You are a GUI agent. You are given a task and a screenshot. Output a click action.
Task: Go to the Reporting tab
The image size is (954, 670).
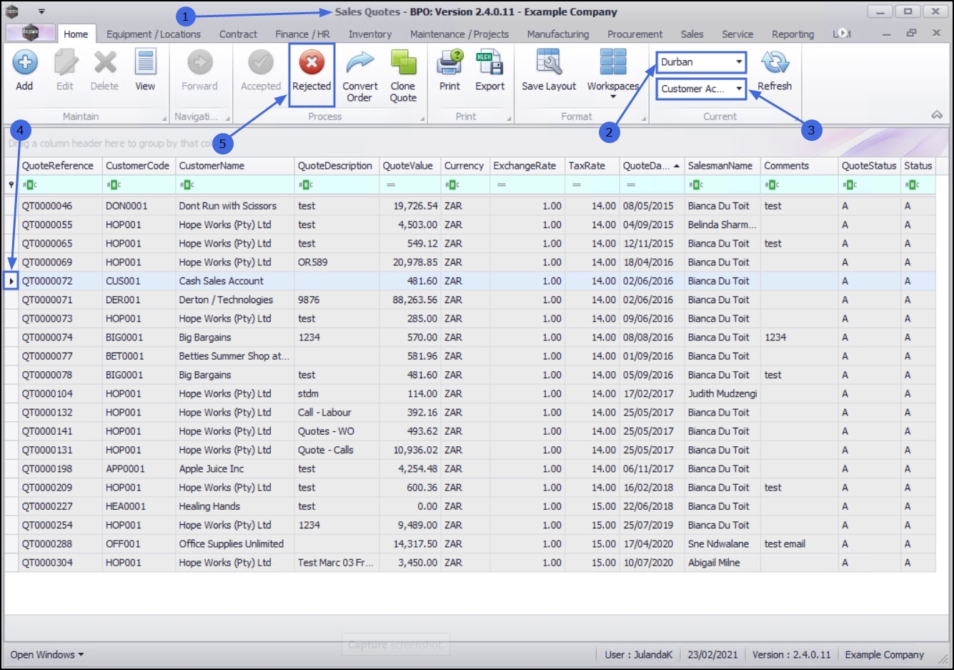(x=792, y=34)
